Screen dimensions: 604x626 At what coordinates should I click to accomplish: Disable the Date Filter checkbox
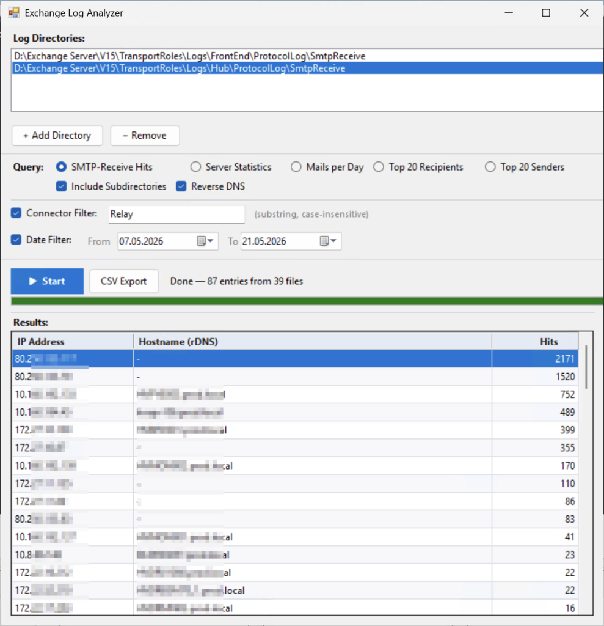(16, 240)
